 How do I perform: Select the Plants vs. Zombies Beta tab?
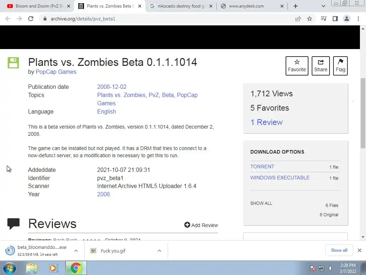tap(110, 6)
